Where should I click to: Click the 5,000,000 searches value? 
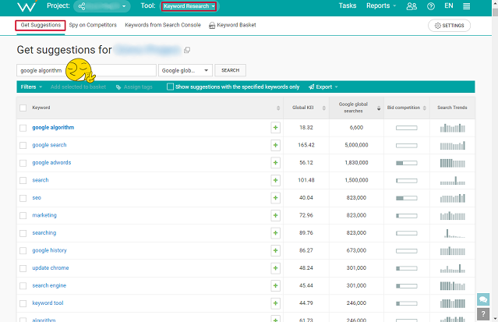(356, 145)
